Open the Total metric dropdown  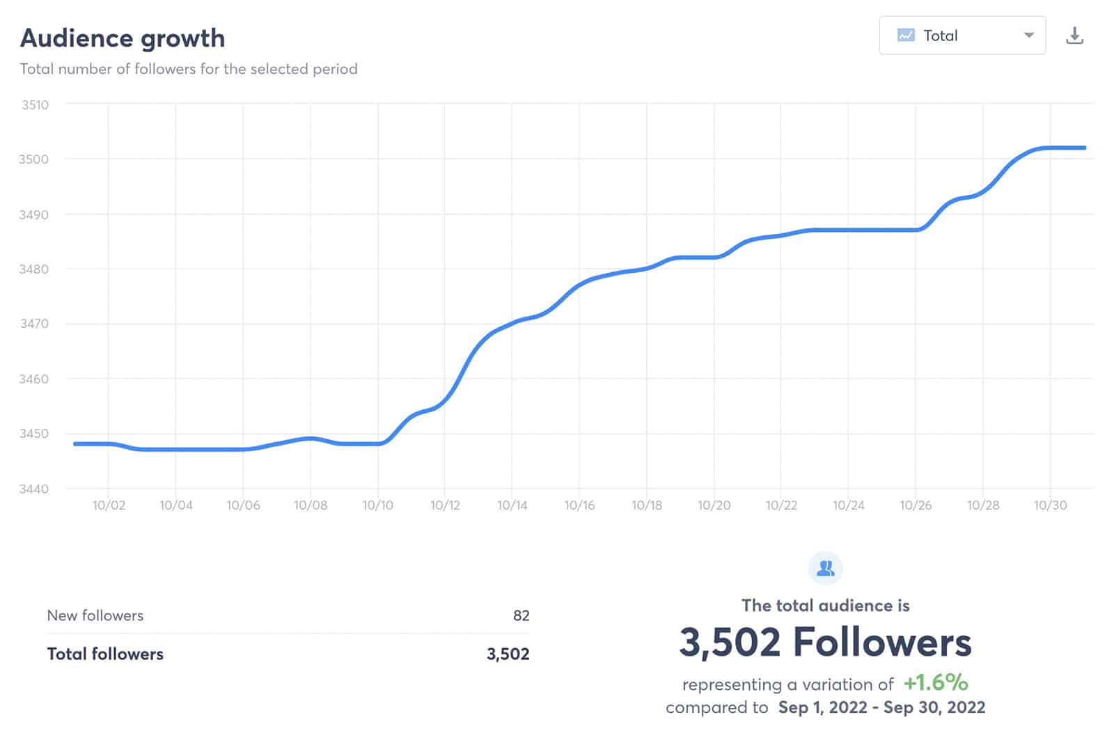[962, 36]
